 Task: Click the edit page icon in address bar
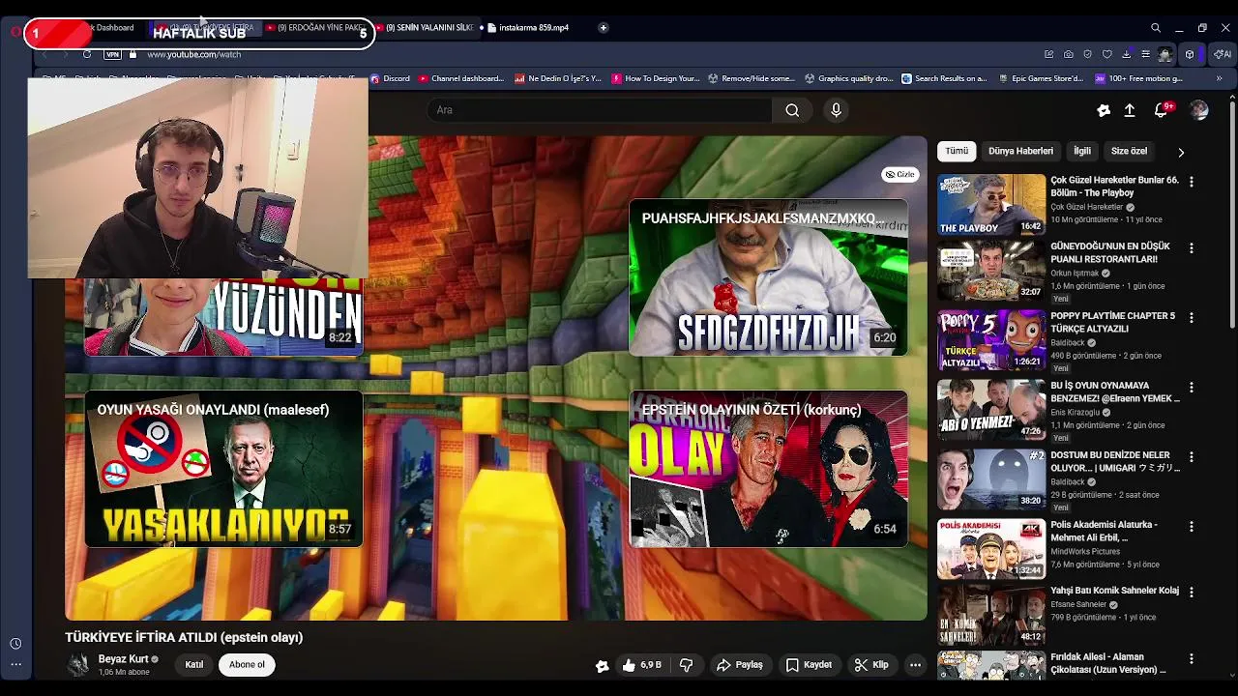[x=1048, y=54]
